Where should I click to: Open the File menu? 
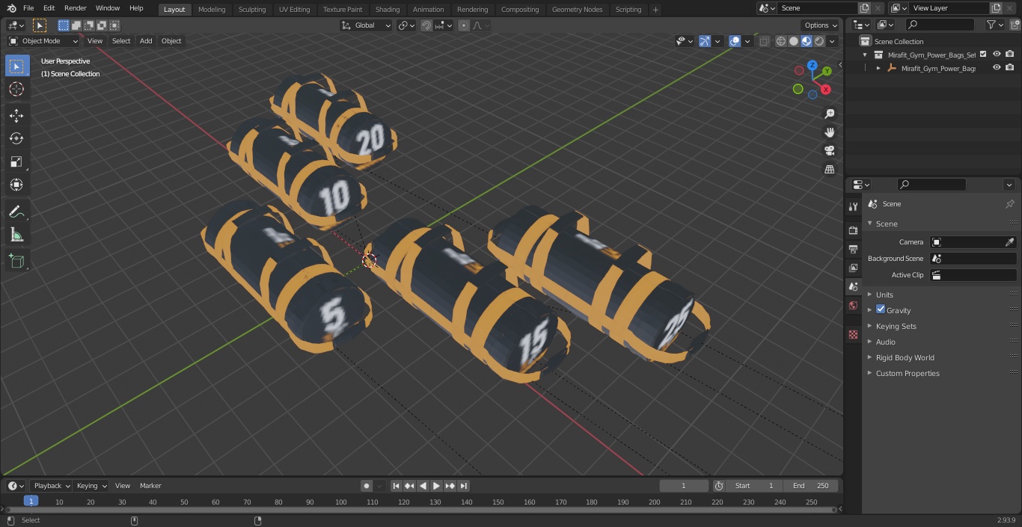28,8
